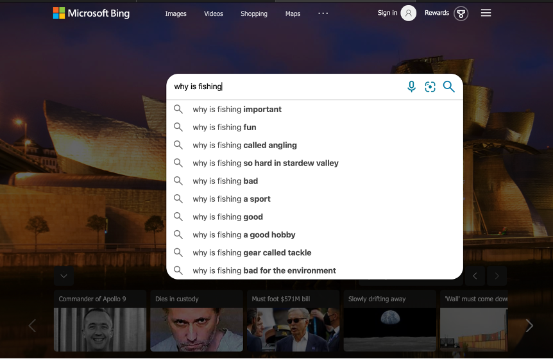This screenshot has width=553, height=359.
Task: Choose 'why is fishing called angling' suggestion
Action: [x=244, y=146]
